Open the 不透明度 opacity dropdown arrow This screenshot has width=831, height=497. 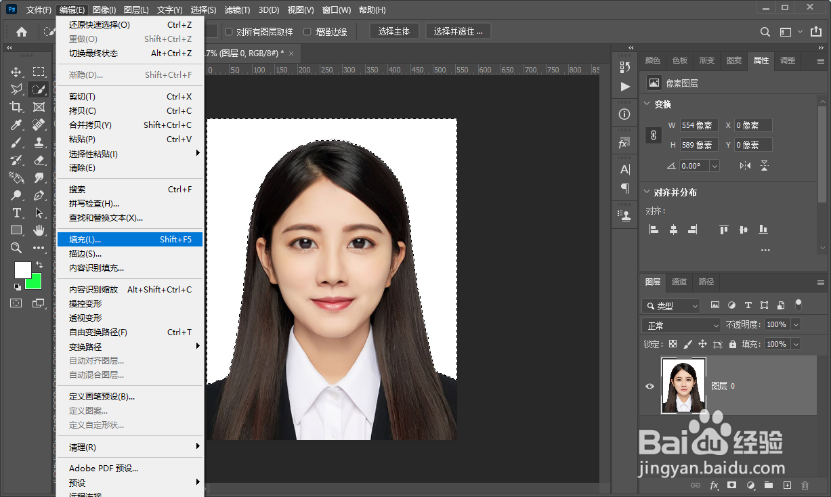tap(795, 325)
